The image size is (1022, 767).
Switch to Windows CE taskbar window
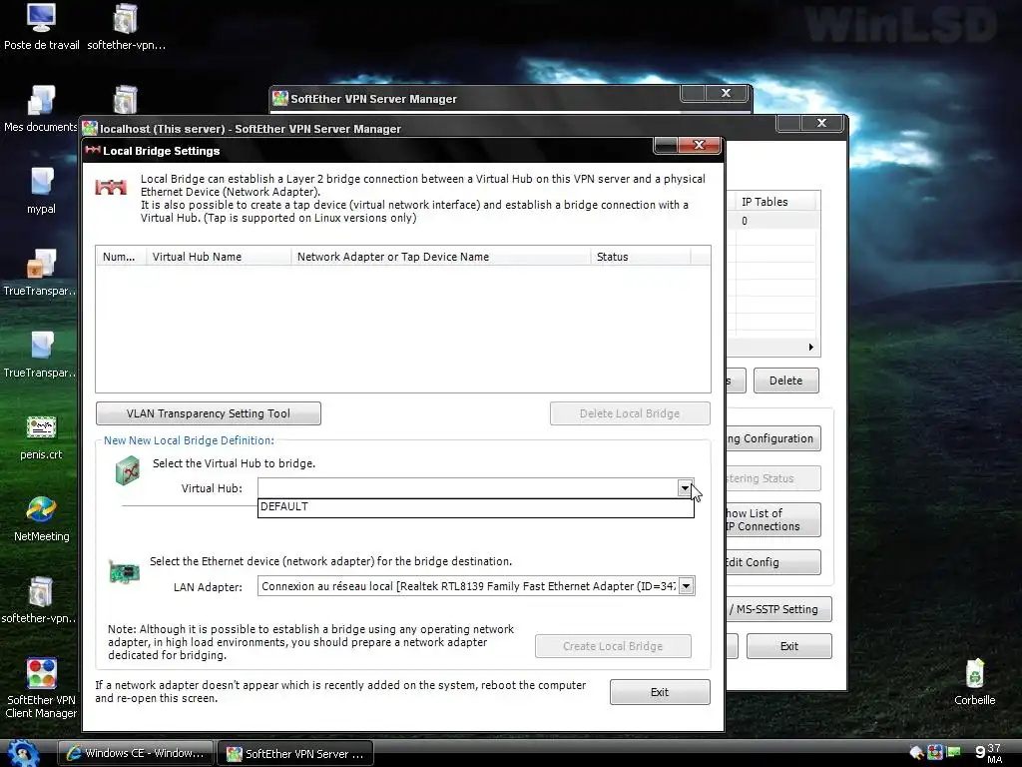pos(136,753)
